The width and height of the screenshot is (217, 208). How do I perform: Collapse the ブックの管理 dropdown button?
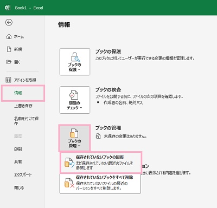coord(74,138)
